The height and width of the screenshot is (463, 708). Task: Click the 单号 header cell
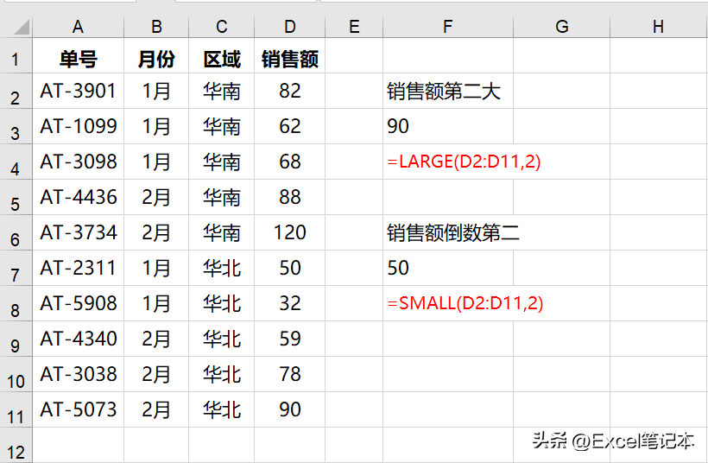click(x=78, y=55)
